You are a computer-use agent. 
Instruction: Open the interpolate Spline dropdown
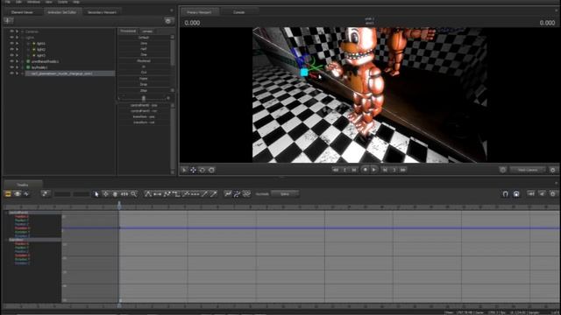tap(285, 194)
